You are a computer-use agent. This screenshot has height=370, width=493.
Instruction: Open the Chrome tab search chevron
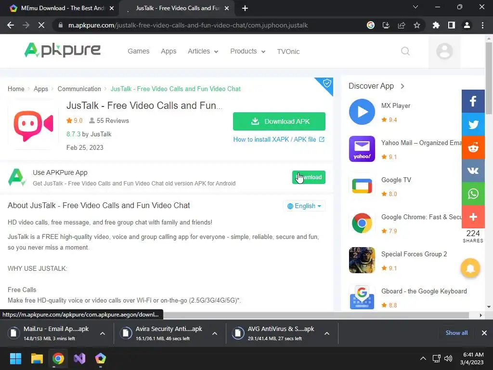pyautogui.click(x=415, y=7)
